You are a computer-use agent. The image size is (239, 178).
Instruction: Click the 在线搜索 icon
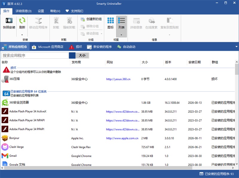[151, 21]
